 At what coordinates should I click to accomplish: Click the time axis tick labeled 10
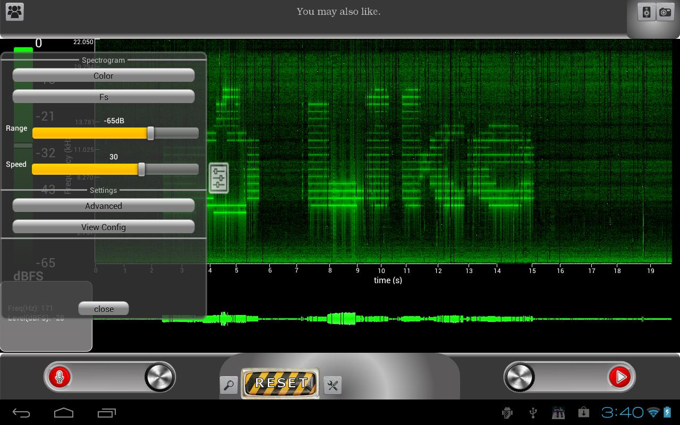coord(381,270)
